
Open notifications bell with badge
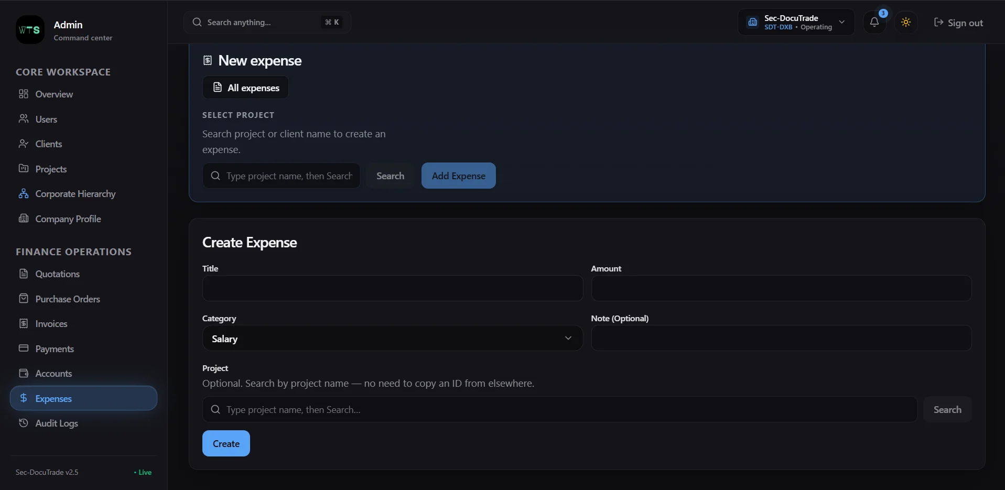[x=874, y=22]
